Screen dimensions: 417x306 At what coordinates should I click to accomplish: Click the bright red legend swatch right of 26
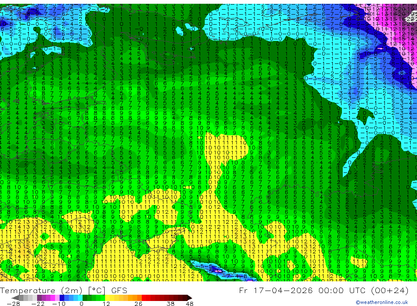(144, 298)
